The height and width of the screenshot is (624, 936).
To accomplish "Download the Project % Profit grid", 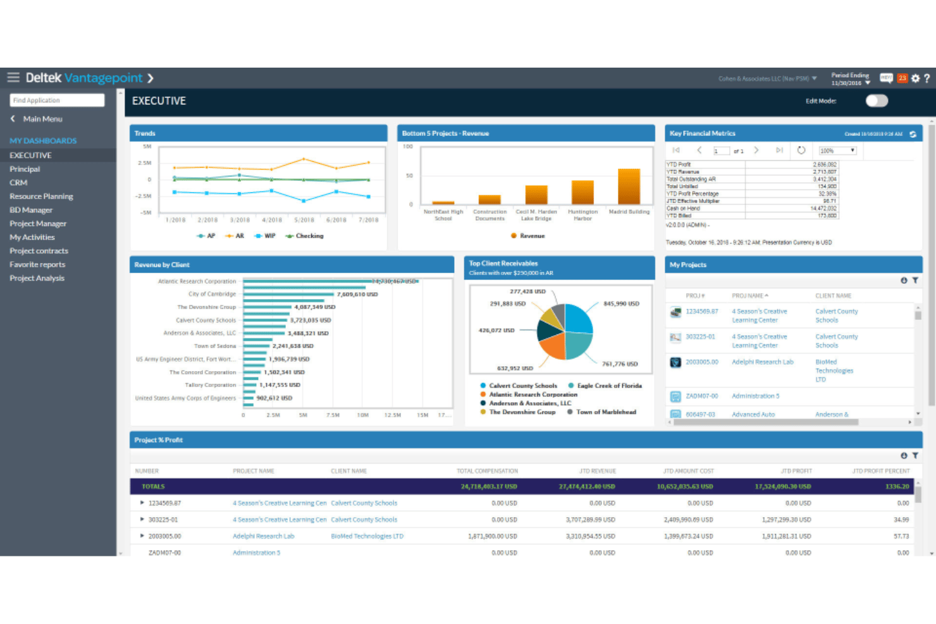I will click(x=904, y=455).
